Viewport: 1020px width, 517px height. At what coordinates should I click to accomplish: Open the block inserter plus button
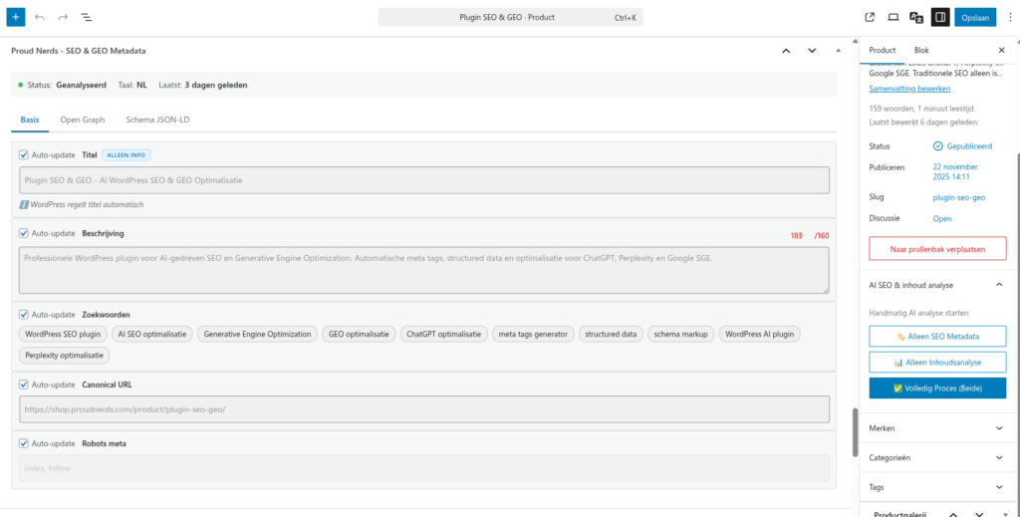[x=16, y=17]
